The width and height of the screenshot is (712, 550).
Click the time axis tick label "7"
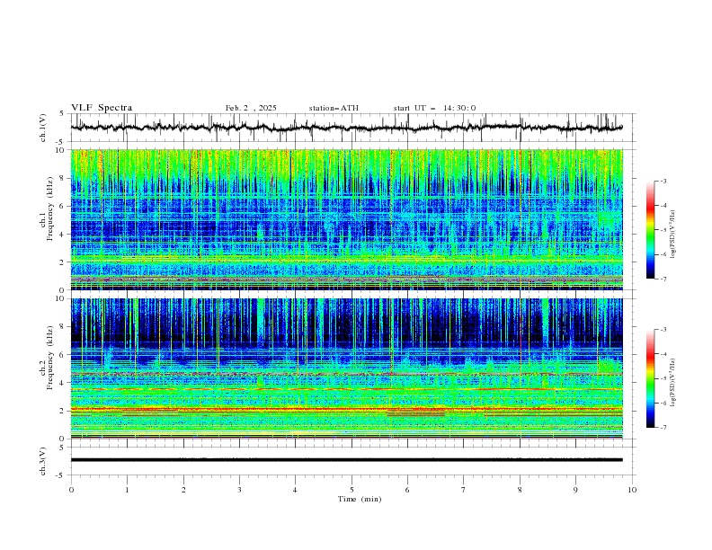click(x=464, y=490)
